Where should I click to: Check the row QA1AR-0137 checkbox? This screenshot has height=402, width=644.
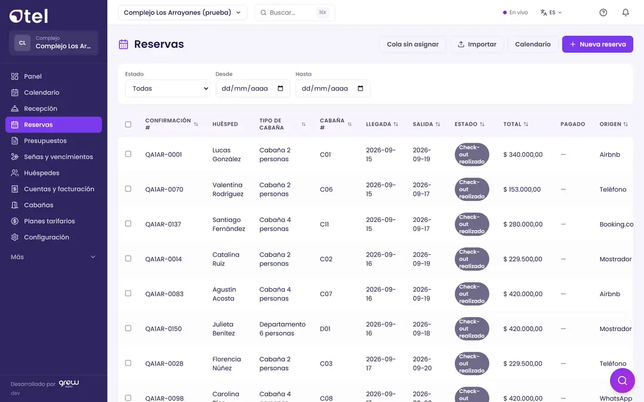128,224
